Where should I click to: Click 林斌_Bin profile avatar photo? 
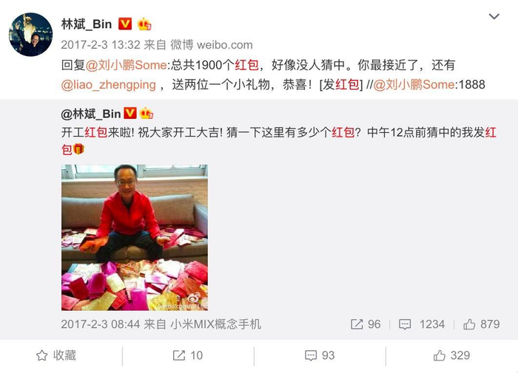tap(31, 35)
